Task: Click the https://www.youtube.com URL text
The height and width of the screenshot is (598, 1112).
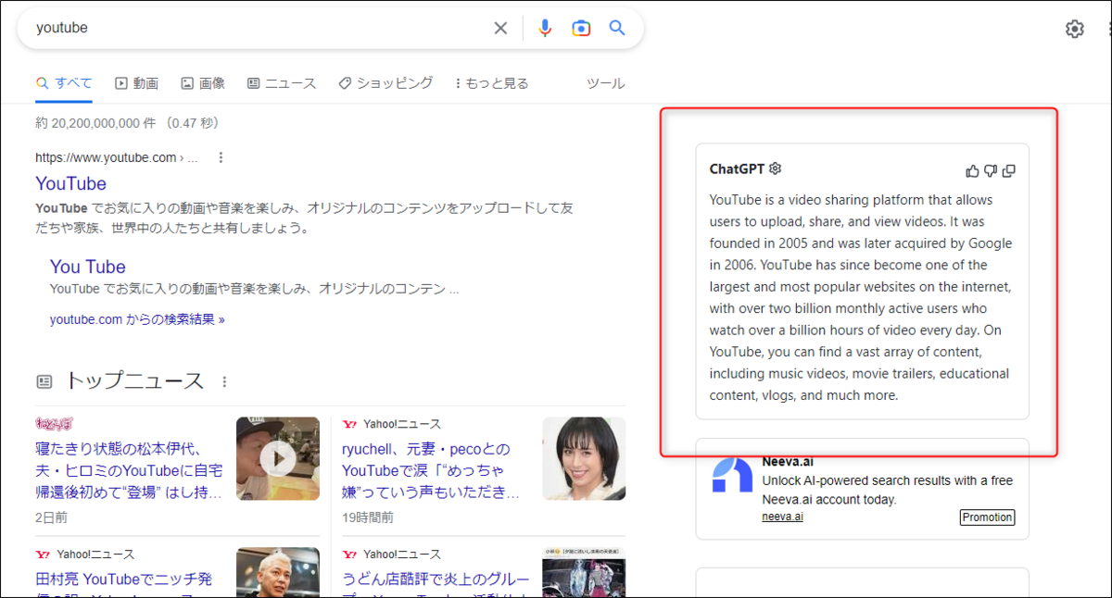Action: 106,157
